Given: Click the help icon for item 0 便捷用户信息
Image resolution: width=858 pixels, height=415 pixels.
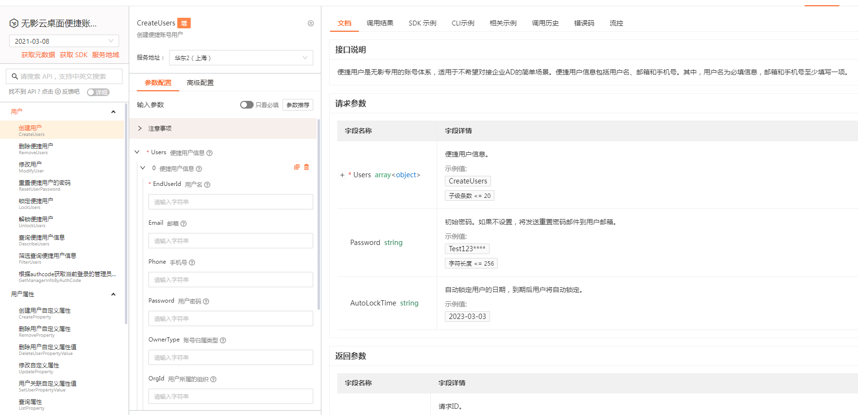Looking at the screenshot, I should tap(199, 169).
